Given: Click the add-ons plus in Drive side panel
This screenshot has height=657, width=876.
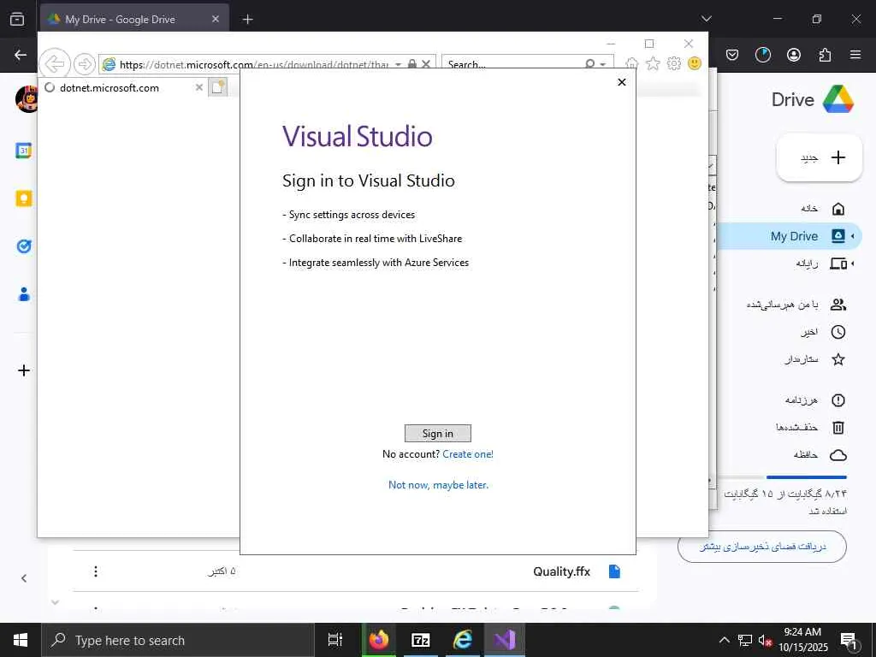Looking at the screenshot, I should 23,370.
